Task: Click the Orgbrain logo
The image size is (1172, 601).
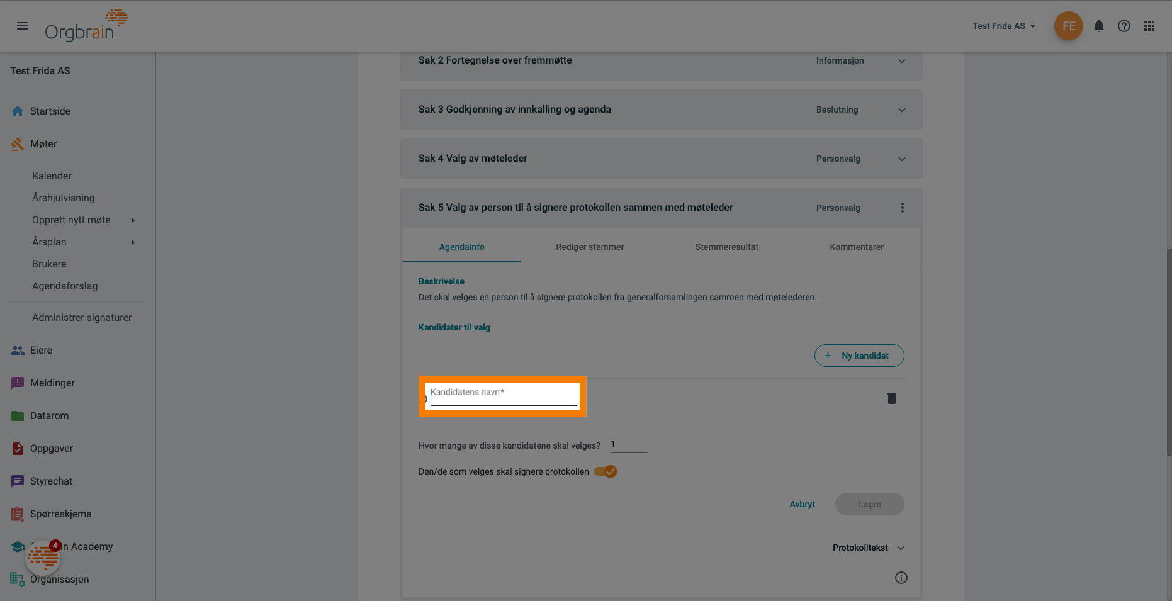Action: pos(86,26)
